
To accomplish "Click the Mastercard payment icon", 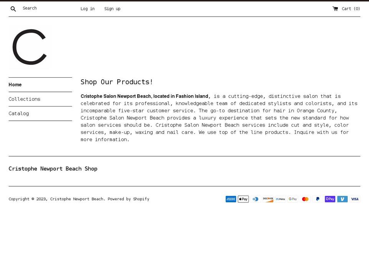I will click(305, 199).
